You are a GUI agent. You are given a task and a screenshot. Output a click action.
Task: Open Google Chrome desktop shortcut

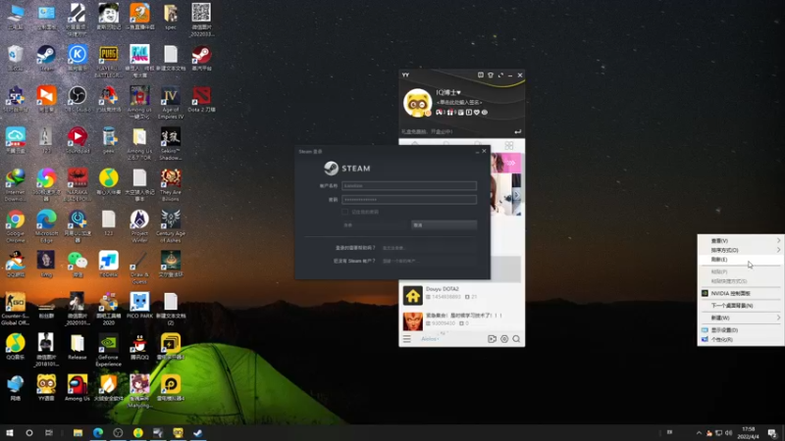coord(15,226)
